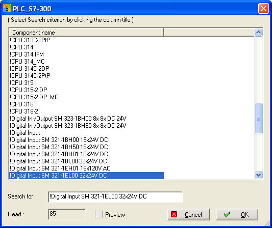
Task: Select !CPU 314 IFM in the list
Action: point(27,54)
